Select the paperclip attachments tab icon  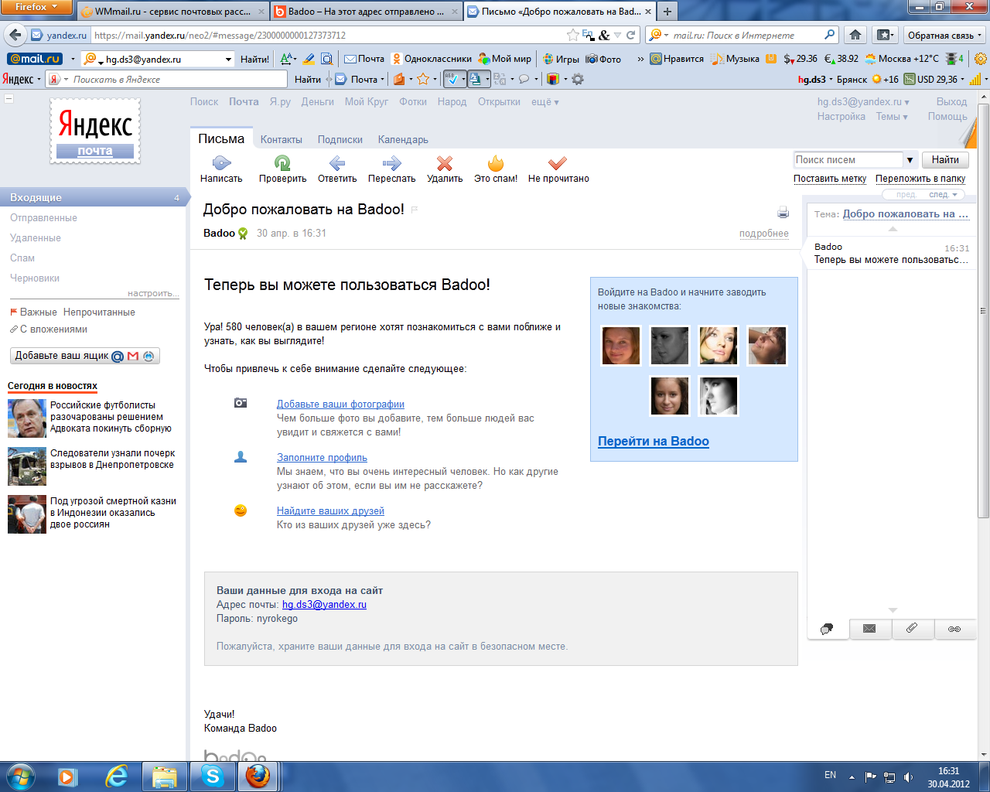[x=912, y=629]
